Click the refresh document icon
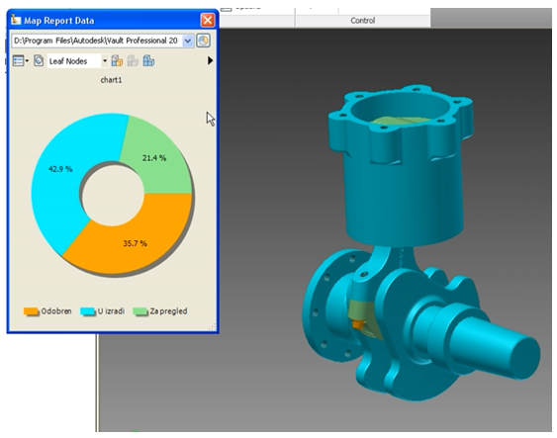This screenshot has height=438, width=557. pyautogui.click(x=39, y=61)
